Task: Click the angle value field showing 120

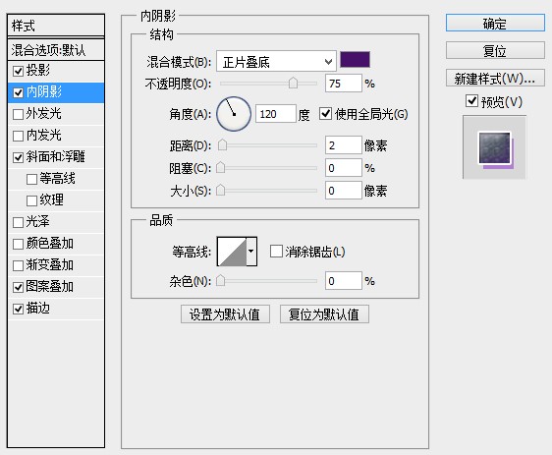Action: tap(276, 114)
